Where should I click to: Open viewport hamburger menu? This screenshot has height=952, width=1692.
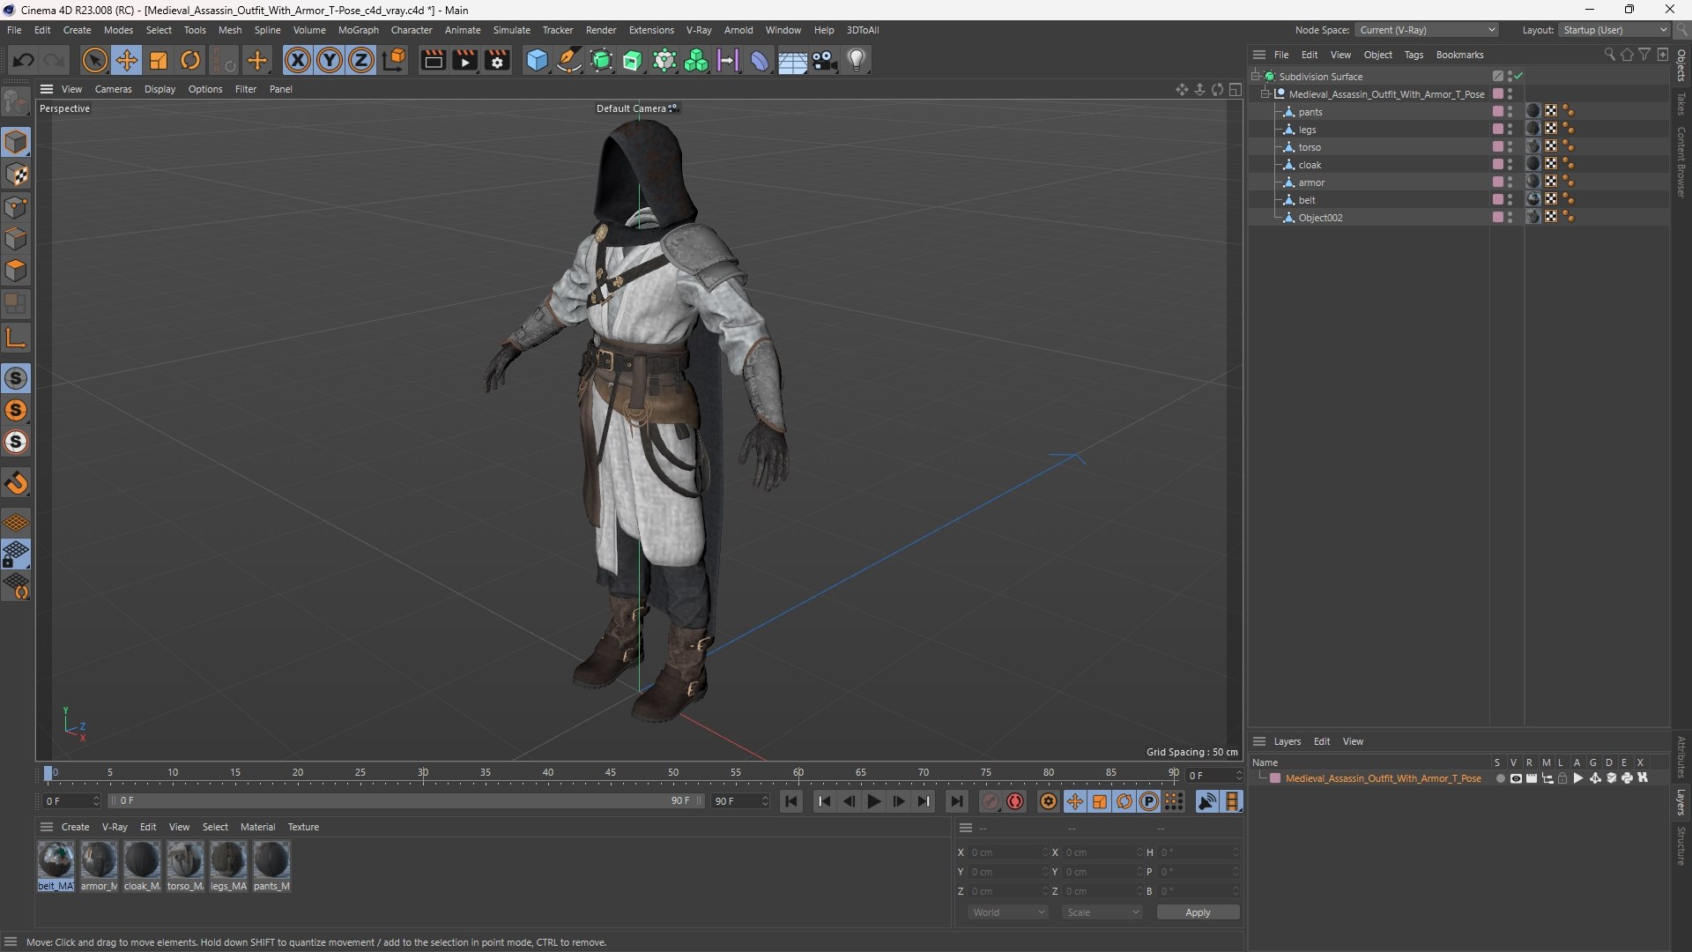[47, 89]
